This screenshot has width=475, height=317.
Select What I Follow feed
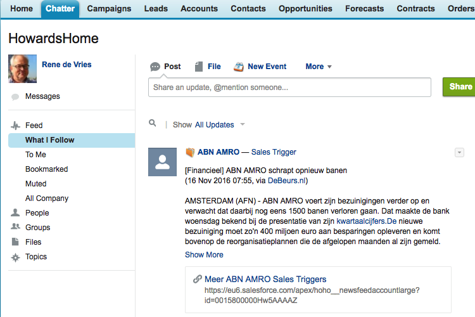pyautogui.click(x=72, y=140)
